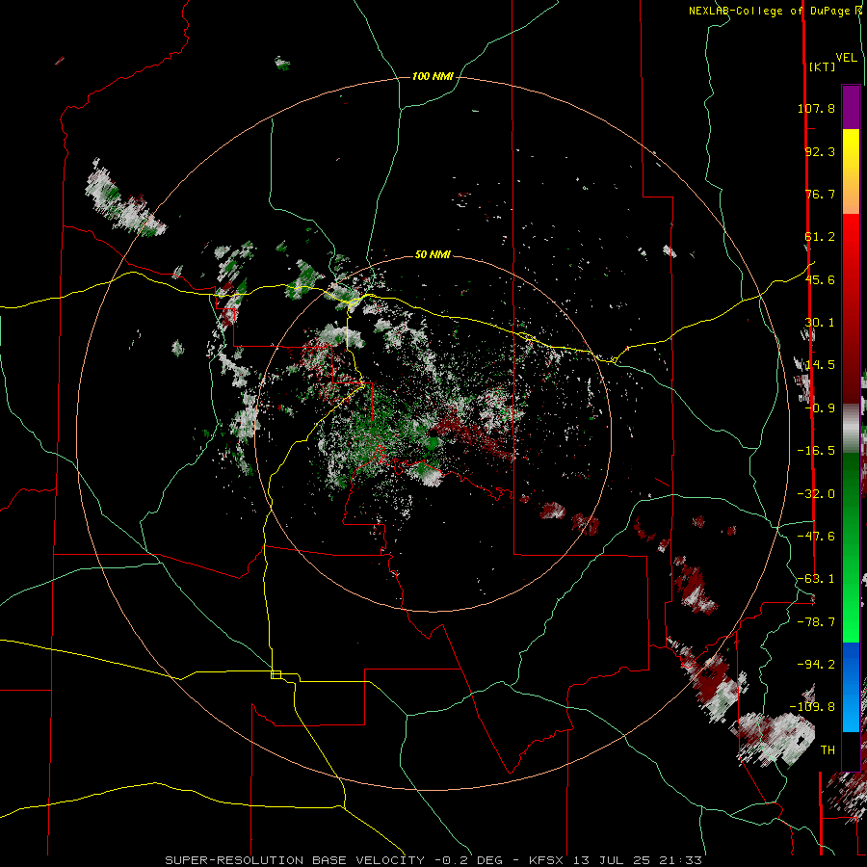Click the -16.5 legend value
Image resolution: width=867 pixels, height=867 pixels.
(x=816, y=451)
